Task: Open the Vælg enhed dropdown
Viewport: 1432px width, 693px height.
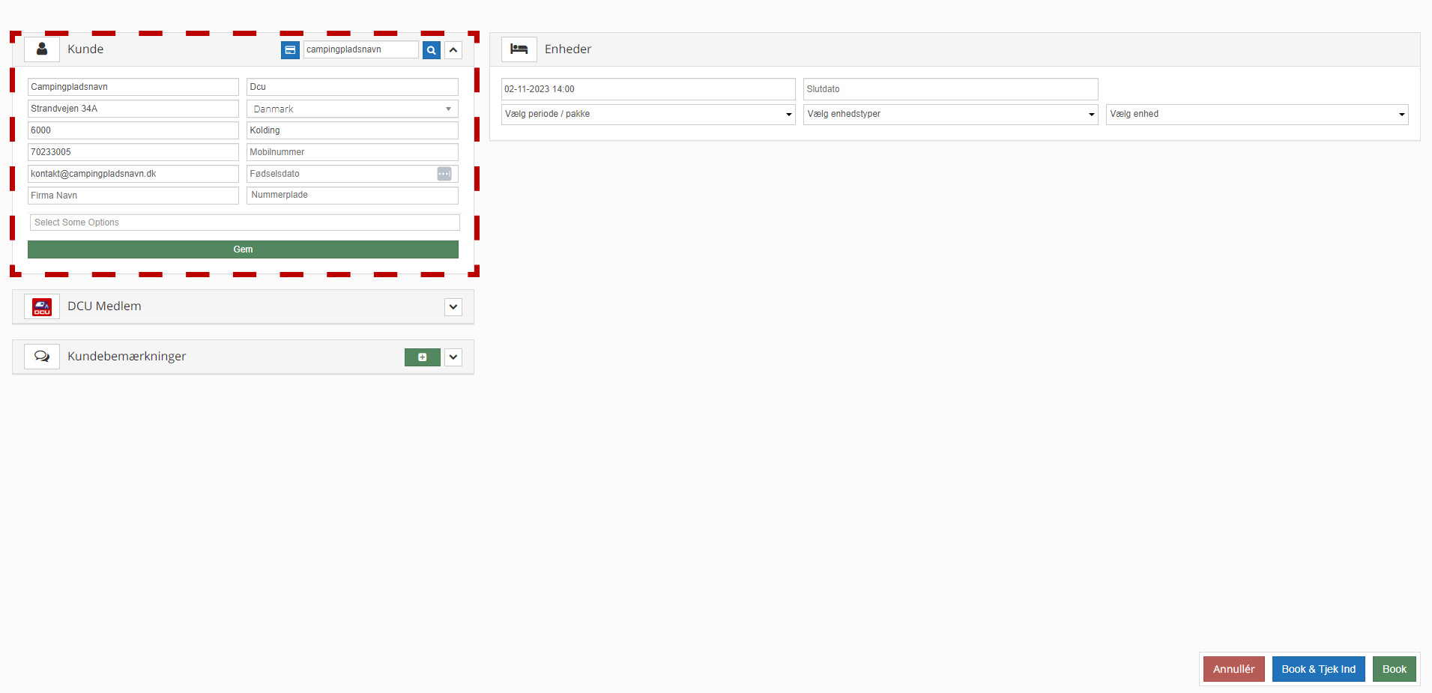Action: tap(1257, 115)
